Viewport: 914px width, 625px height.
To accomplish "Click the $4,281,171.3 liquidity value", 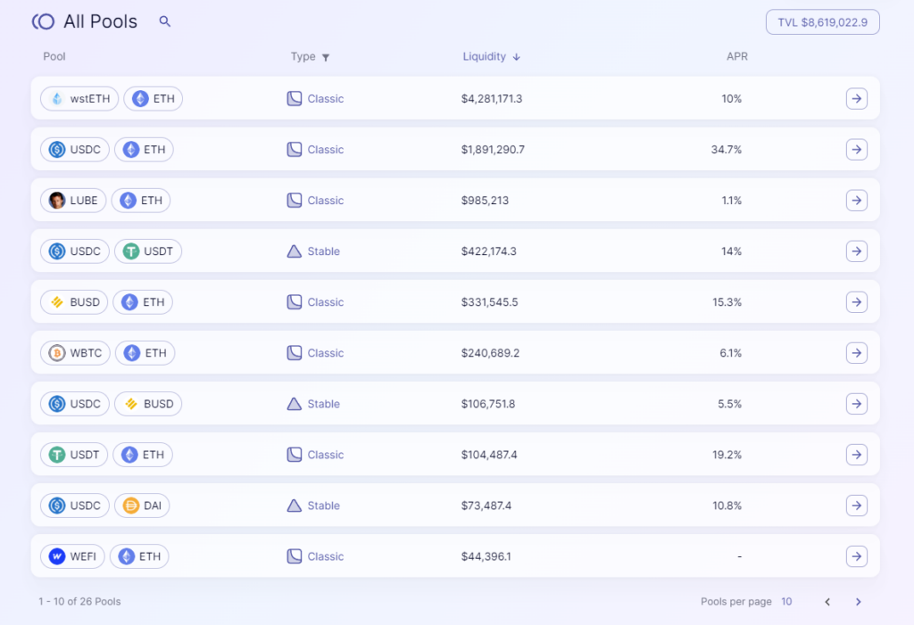I will (x=492, y=98).
